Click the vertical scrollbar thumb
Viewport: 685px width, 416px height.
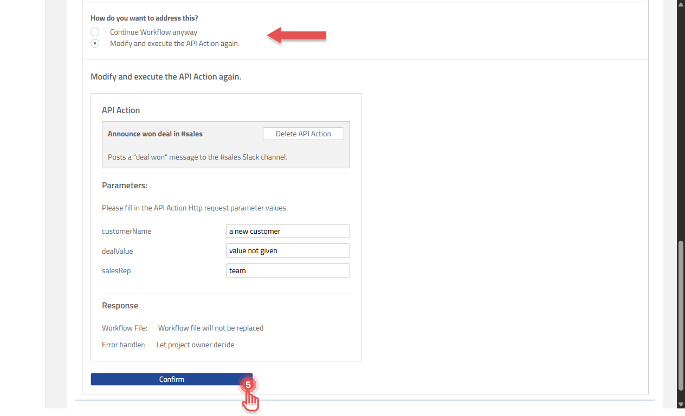681,315
